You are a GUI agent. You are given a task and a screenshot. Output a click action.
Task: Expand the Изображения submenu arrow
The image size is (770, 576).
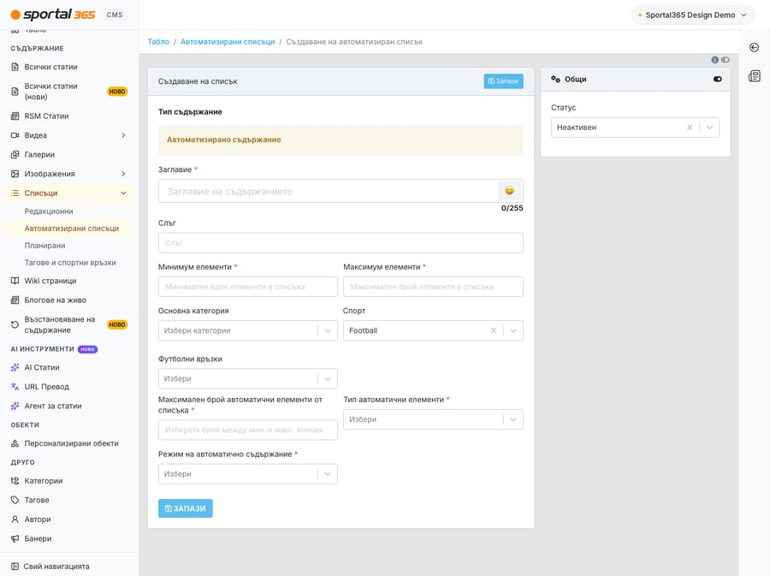click(x=123, y=174)
